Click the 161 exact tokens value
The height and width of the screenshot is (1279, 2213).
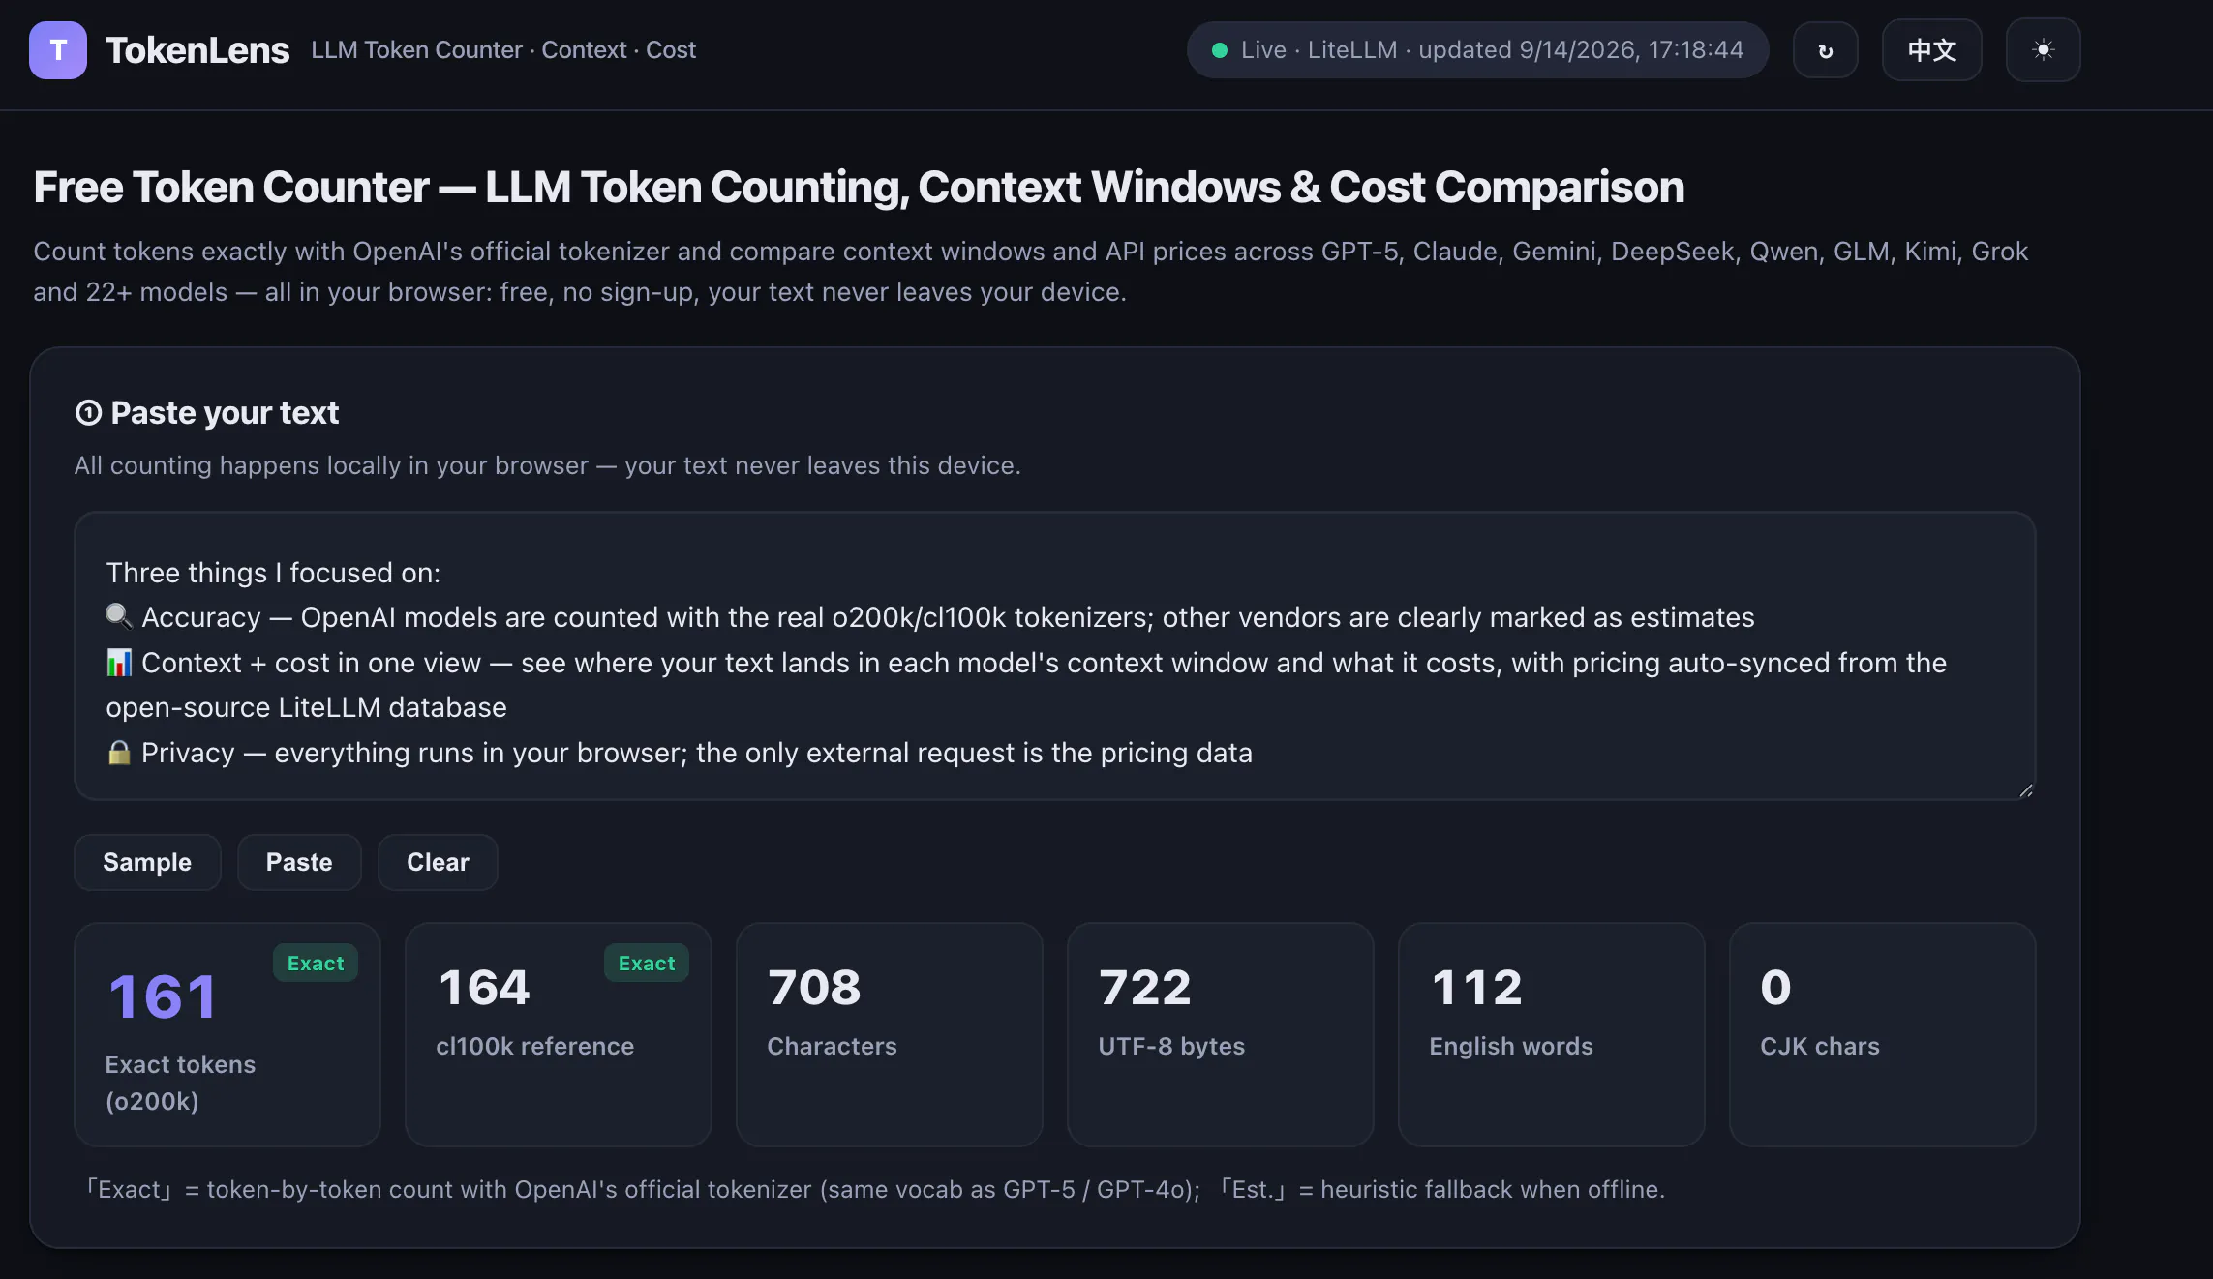click(162, 997)
